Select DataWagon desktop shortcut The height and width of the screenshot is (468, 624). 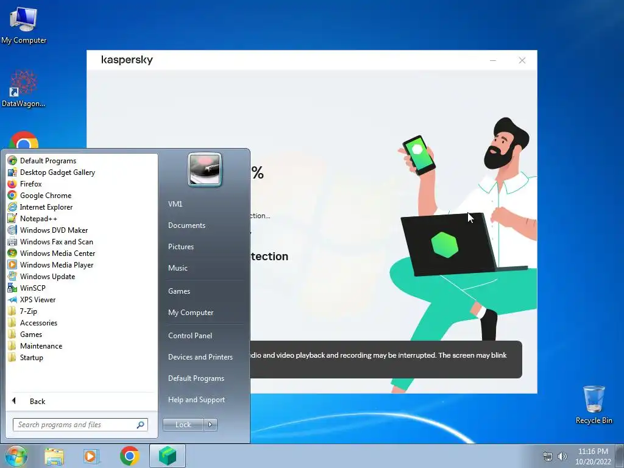click(x=24, y=88)
